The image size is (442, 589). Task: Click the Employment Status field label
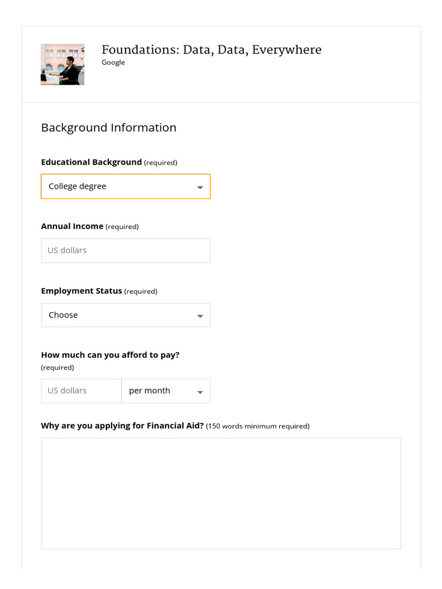(x=82, y=290)
